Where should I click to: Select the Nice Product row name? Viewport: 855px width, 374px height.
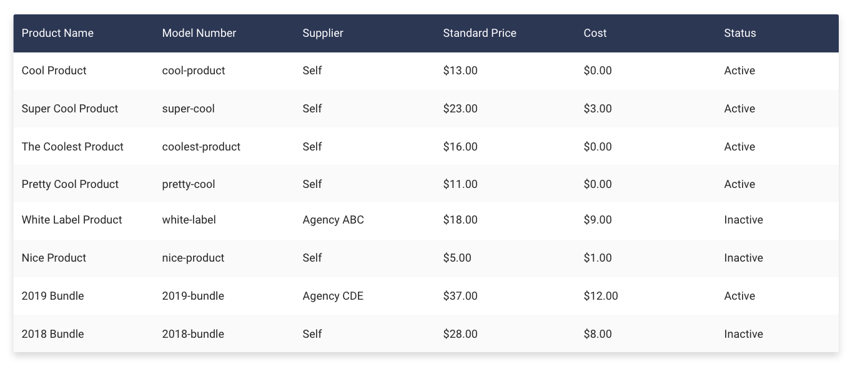(x=54, y=258)
